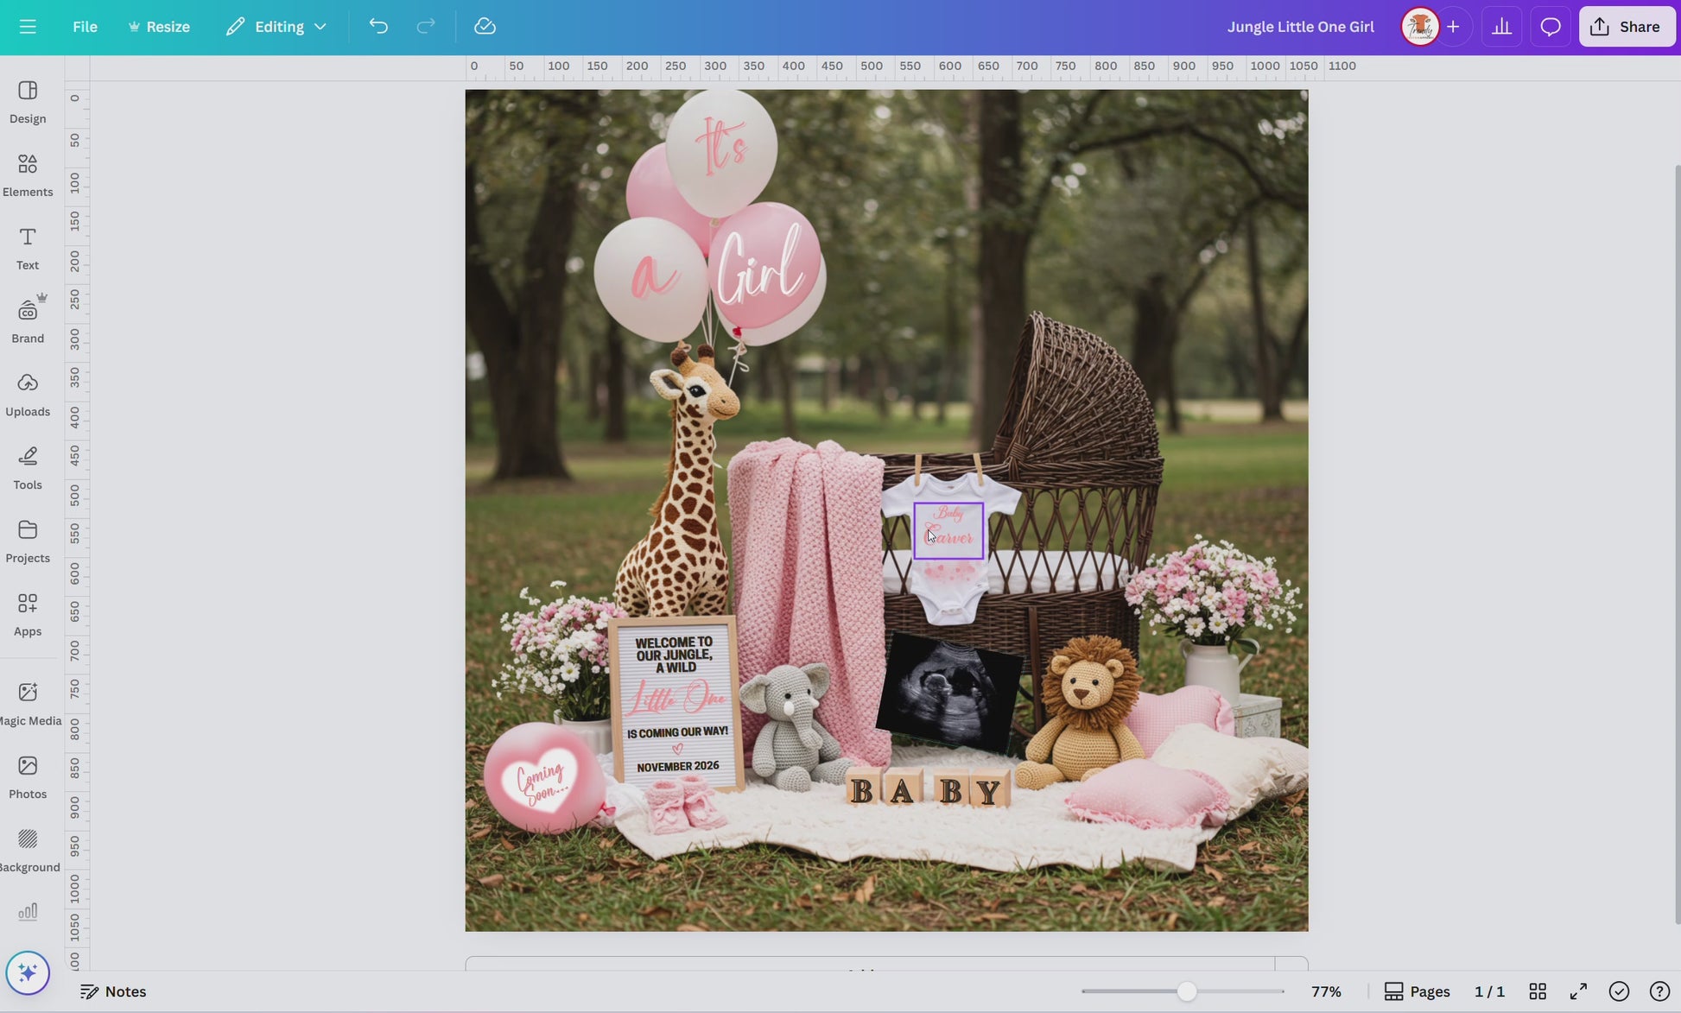
Task: Open the Text panel
Action: [28, 249]
